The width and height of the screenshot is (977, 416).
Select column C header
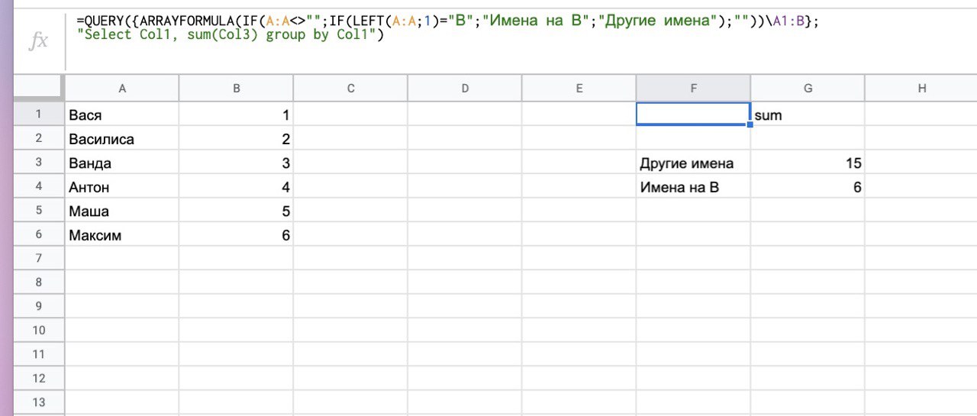[350, 89]
